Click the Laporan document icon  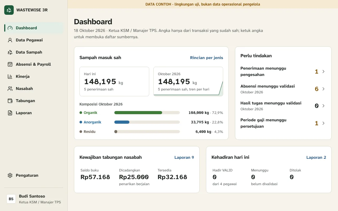(10, 113)
